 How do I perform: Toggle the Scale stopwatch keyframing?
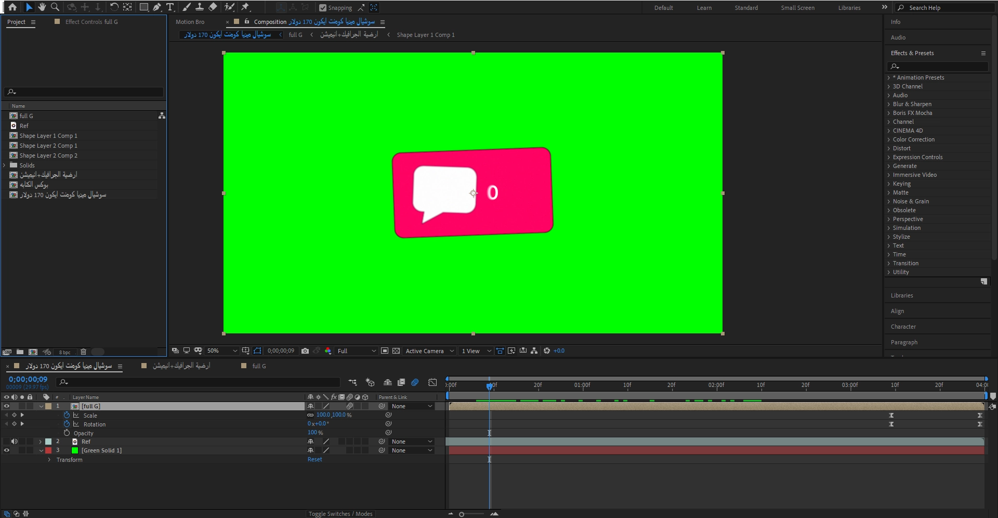pos(67,415)
